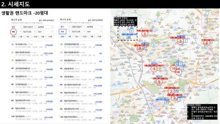Open the 17일 end-day dropdown in the 매매 panel
This screenshot has height=124, width=220.
(x=50, y=37)
